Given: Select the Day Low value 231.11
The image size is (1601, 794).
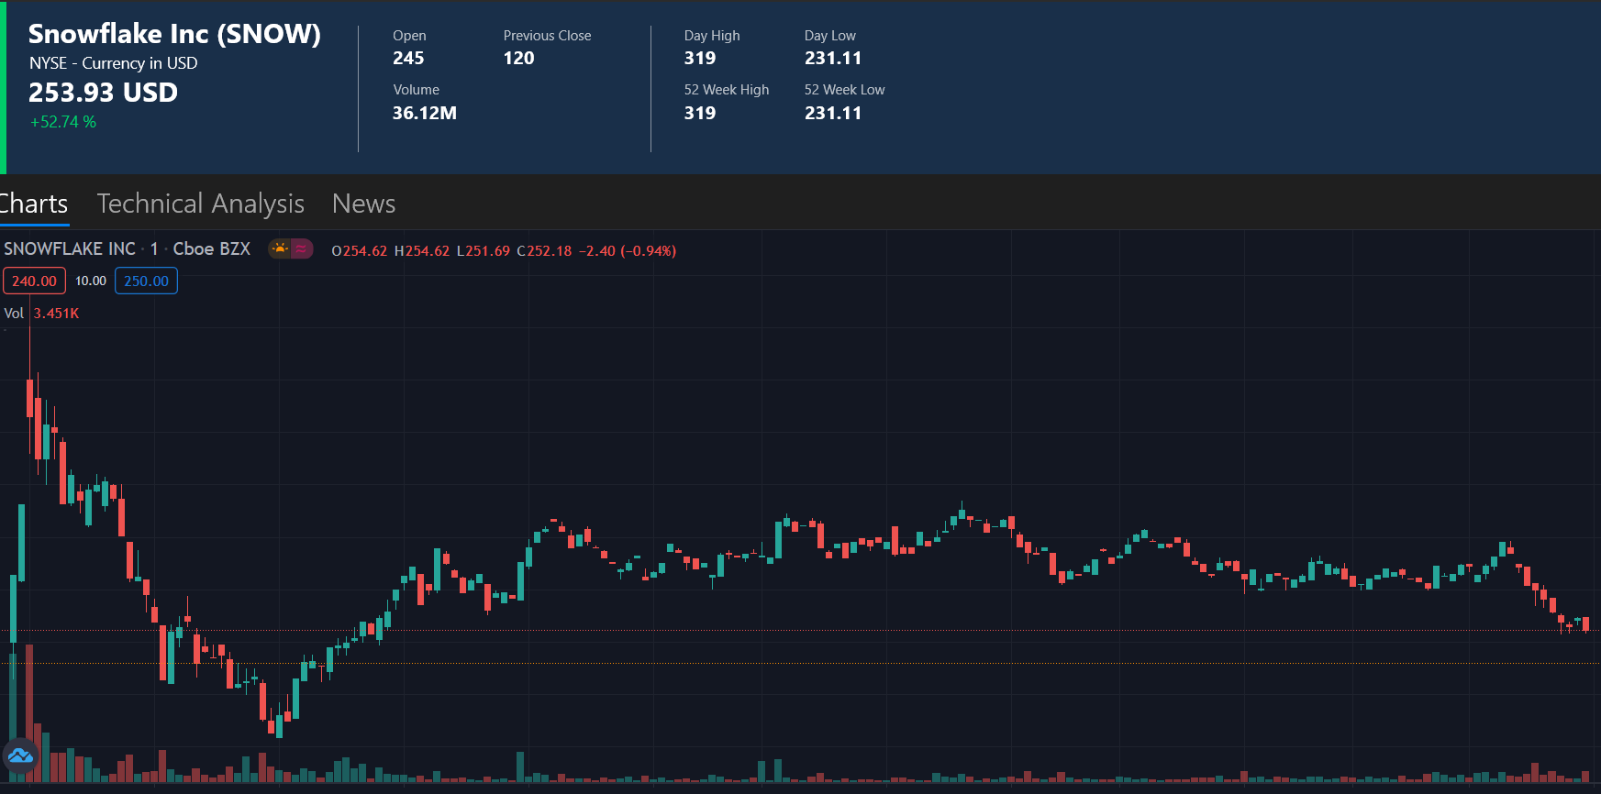Looking at the screenshot, I should click(833, 58).
